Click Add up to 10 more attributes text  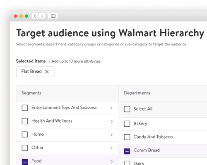76,61
